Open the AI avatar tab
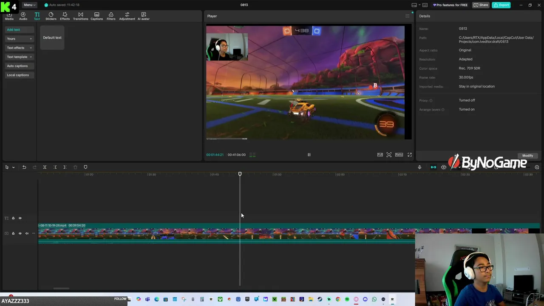The image size is (544, 306). 143,16
